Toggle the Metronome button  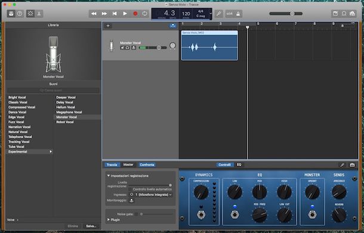pyautogui.click(x=238, y=14)
